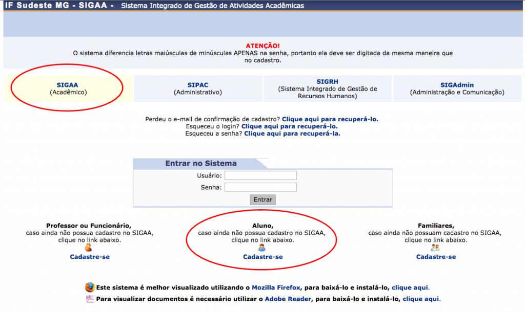Click the Professor ou Funcionário user icon
The height and width of the screenshot is (312, 525).
[x=89, y=248]
